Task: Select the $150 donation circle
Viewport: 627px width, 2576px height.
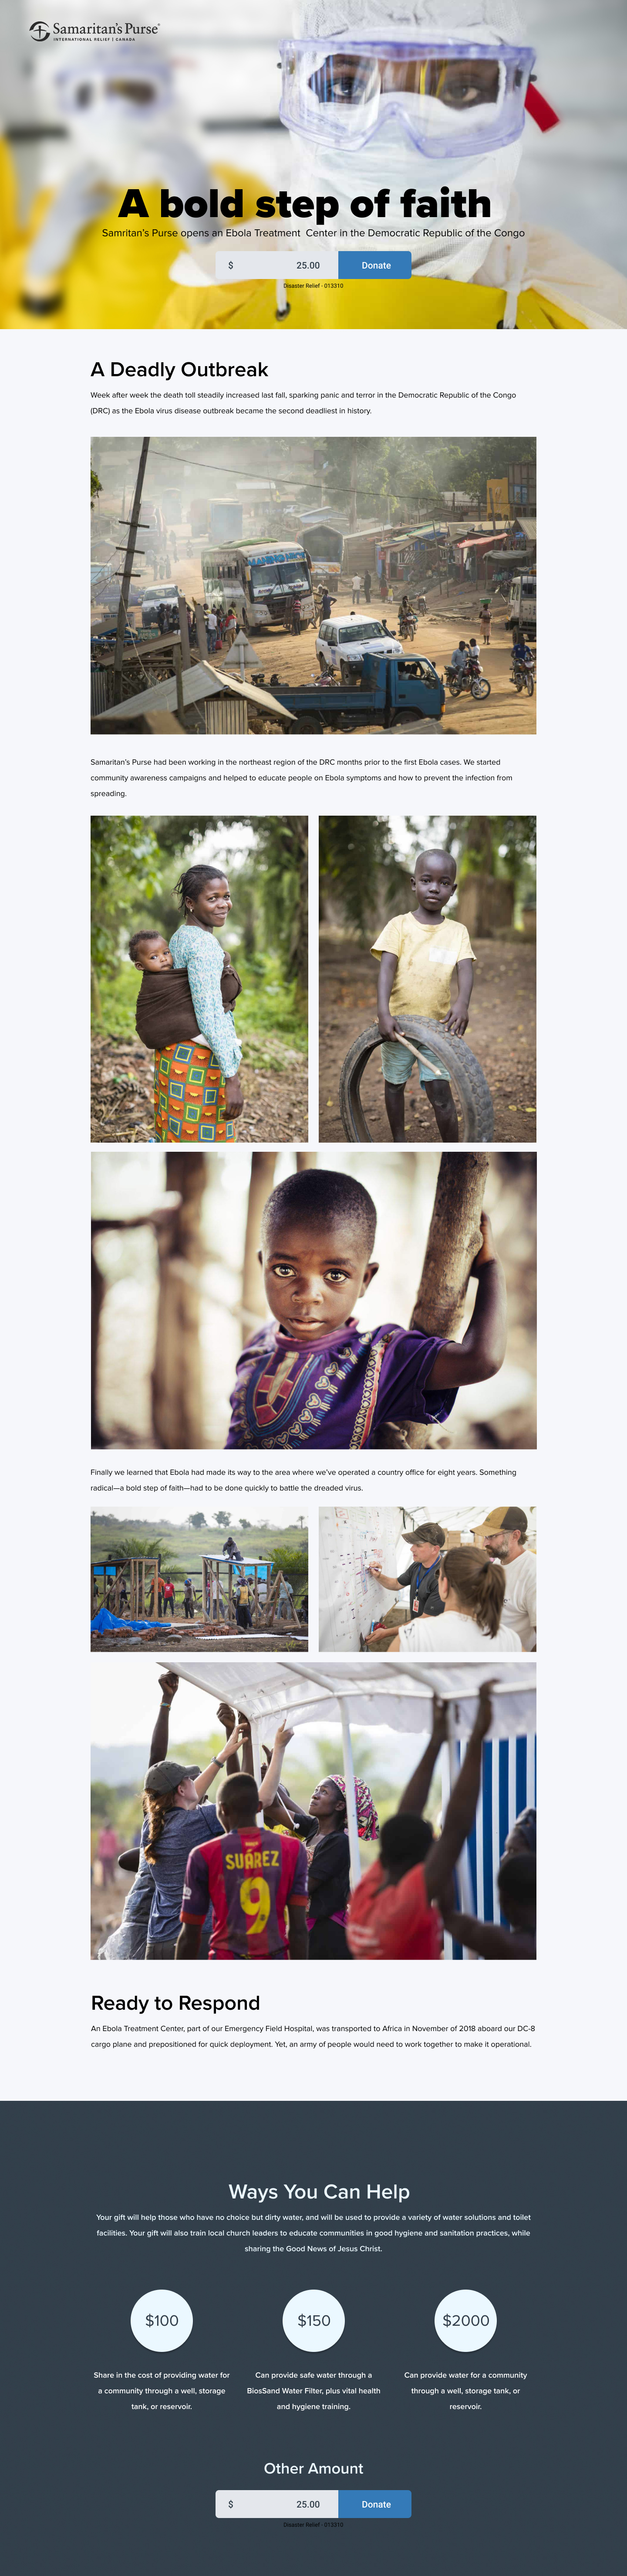Action: coord(313,2320)
